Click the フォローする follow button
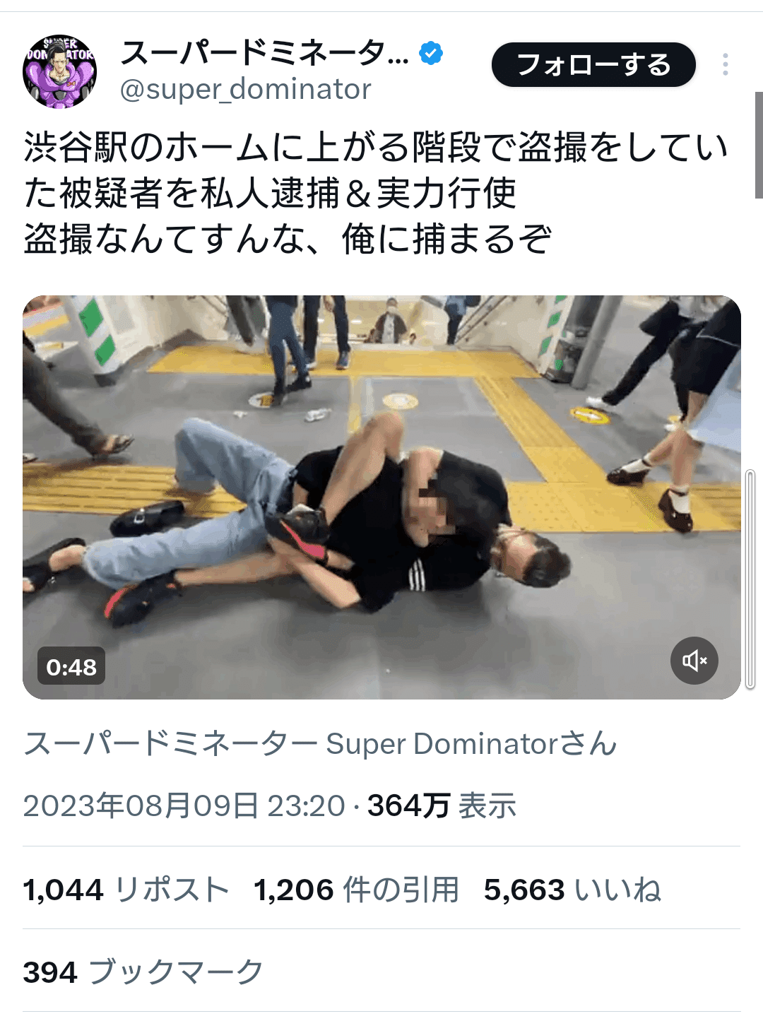The height and width of the screenshot is (1021, 763). pos(593,65)
